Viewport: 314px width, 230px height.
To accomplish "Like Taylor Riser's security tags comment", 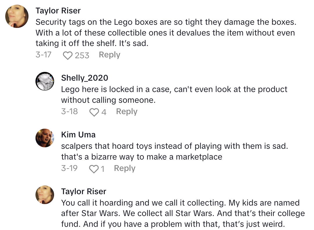I will pos(67,55).
